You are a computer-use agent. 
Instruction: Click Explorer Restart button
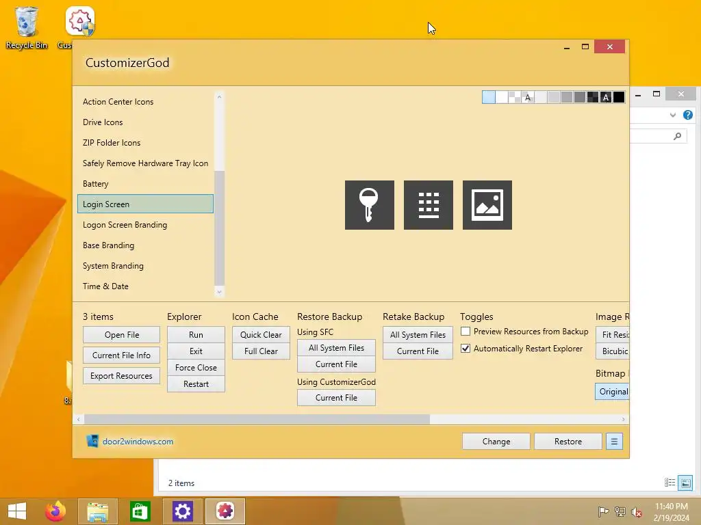[x=196, y=384]
